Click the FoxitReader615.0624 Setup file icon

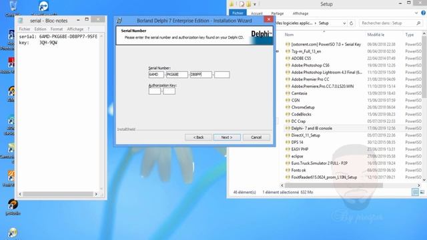288,177
